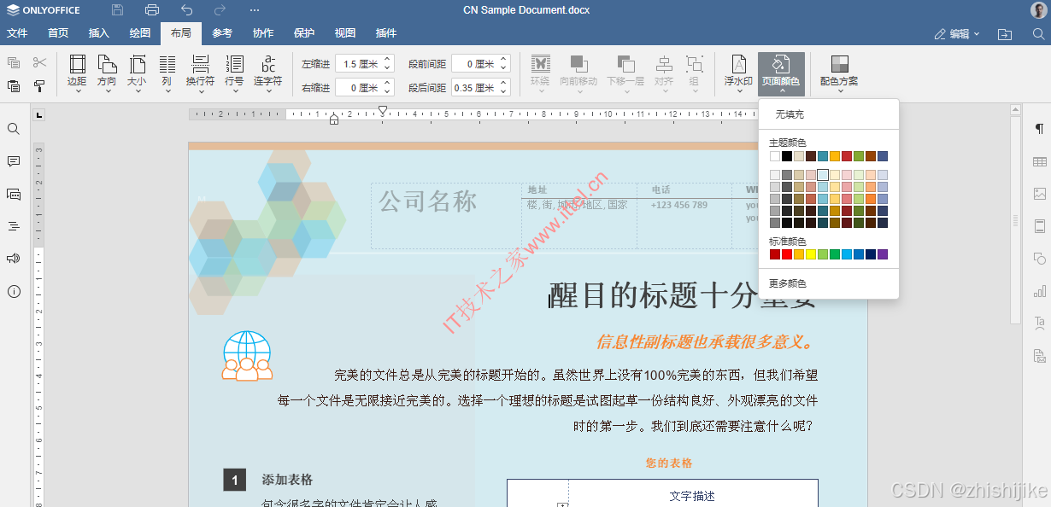Click the Paste clipboard icon
Viewport: 1051px width, 507px height.
(14, 86)
